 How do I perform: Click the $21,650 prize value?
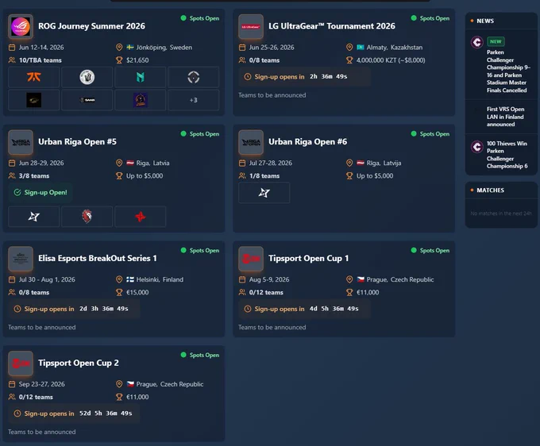137,60
